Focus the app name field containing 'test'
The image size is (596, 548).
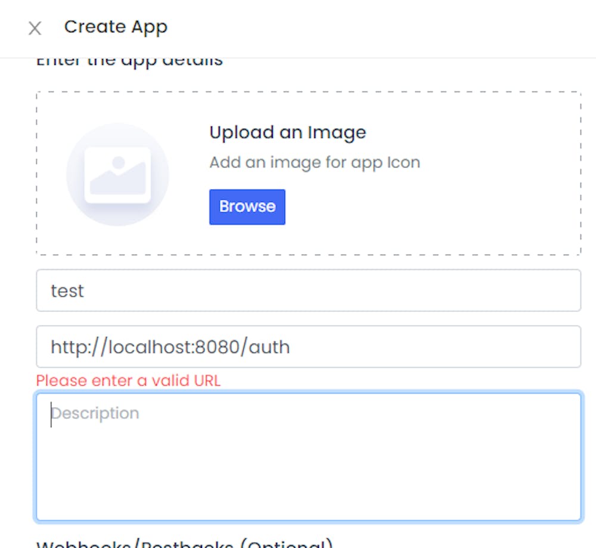coord(308,290)
